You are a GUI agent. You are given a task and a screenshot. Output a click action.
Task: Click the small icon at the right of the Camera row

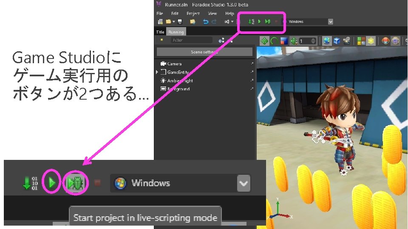click(252, 64)
